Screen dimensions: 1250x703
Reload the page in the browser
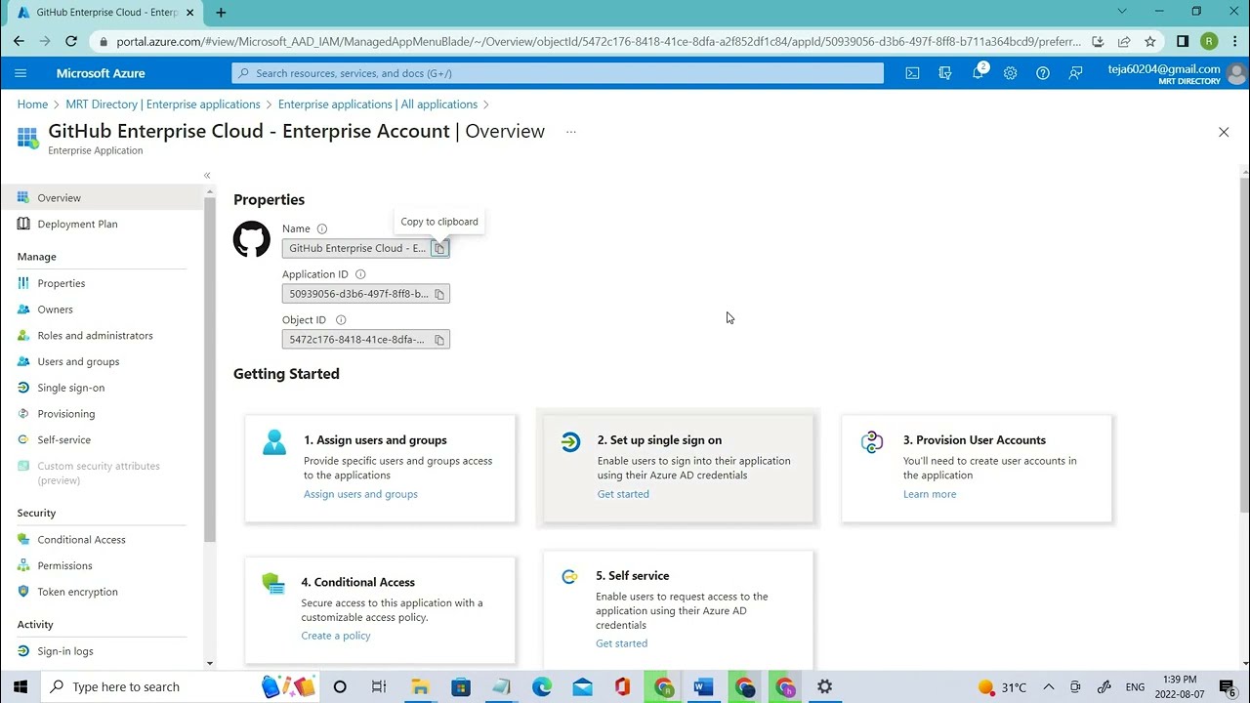point(70,41)
